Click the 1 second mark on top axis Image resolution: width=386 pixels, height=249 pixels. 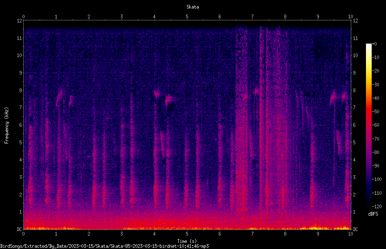click(56, 17)
